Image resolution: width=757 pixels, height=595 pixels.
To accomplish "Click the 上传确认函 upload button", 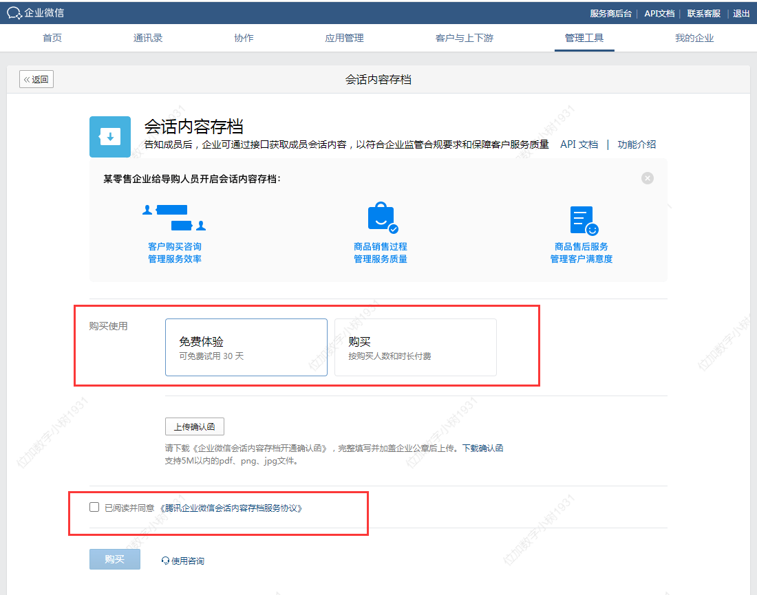I will coord(195,426).
